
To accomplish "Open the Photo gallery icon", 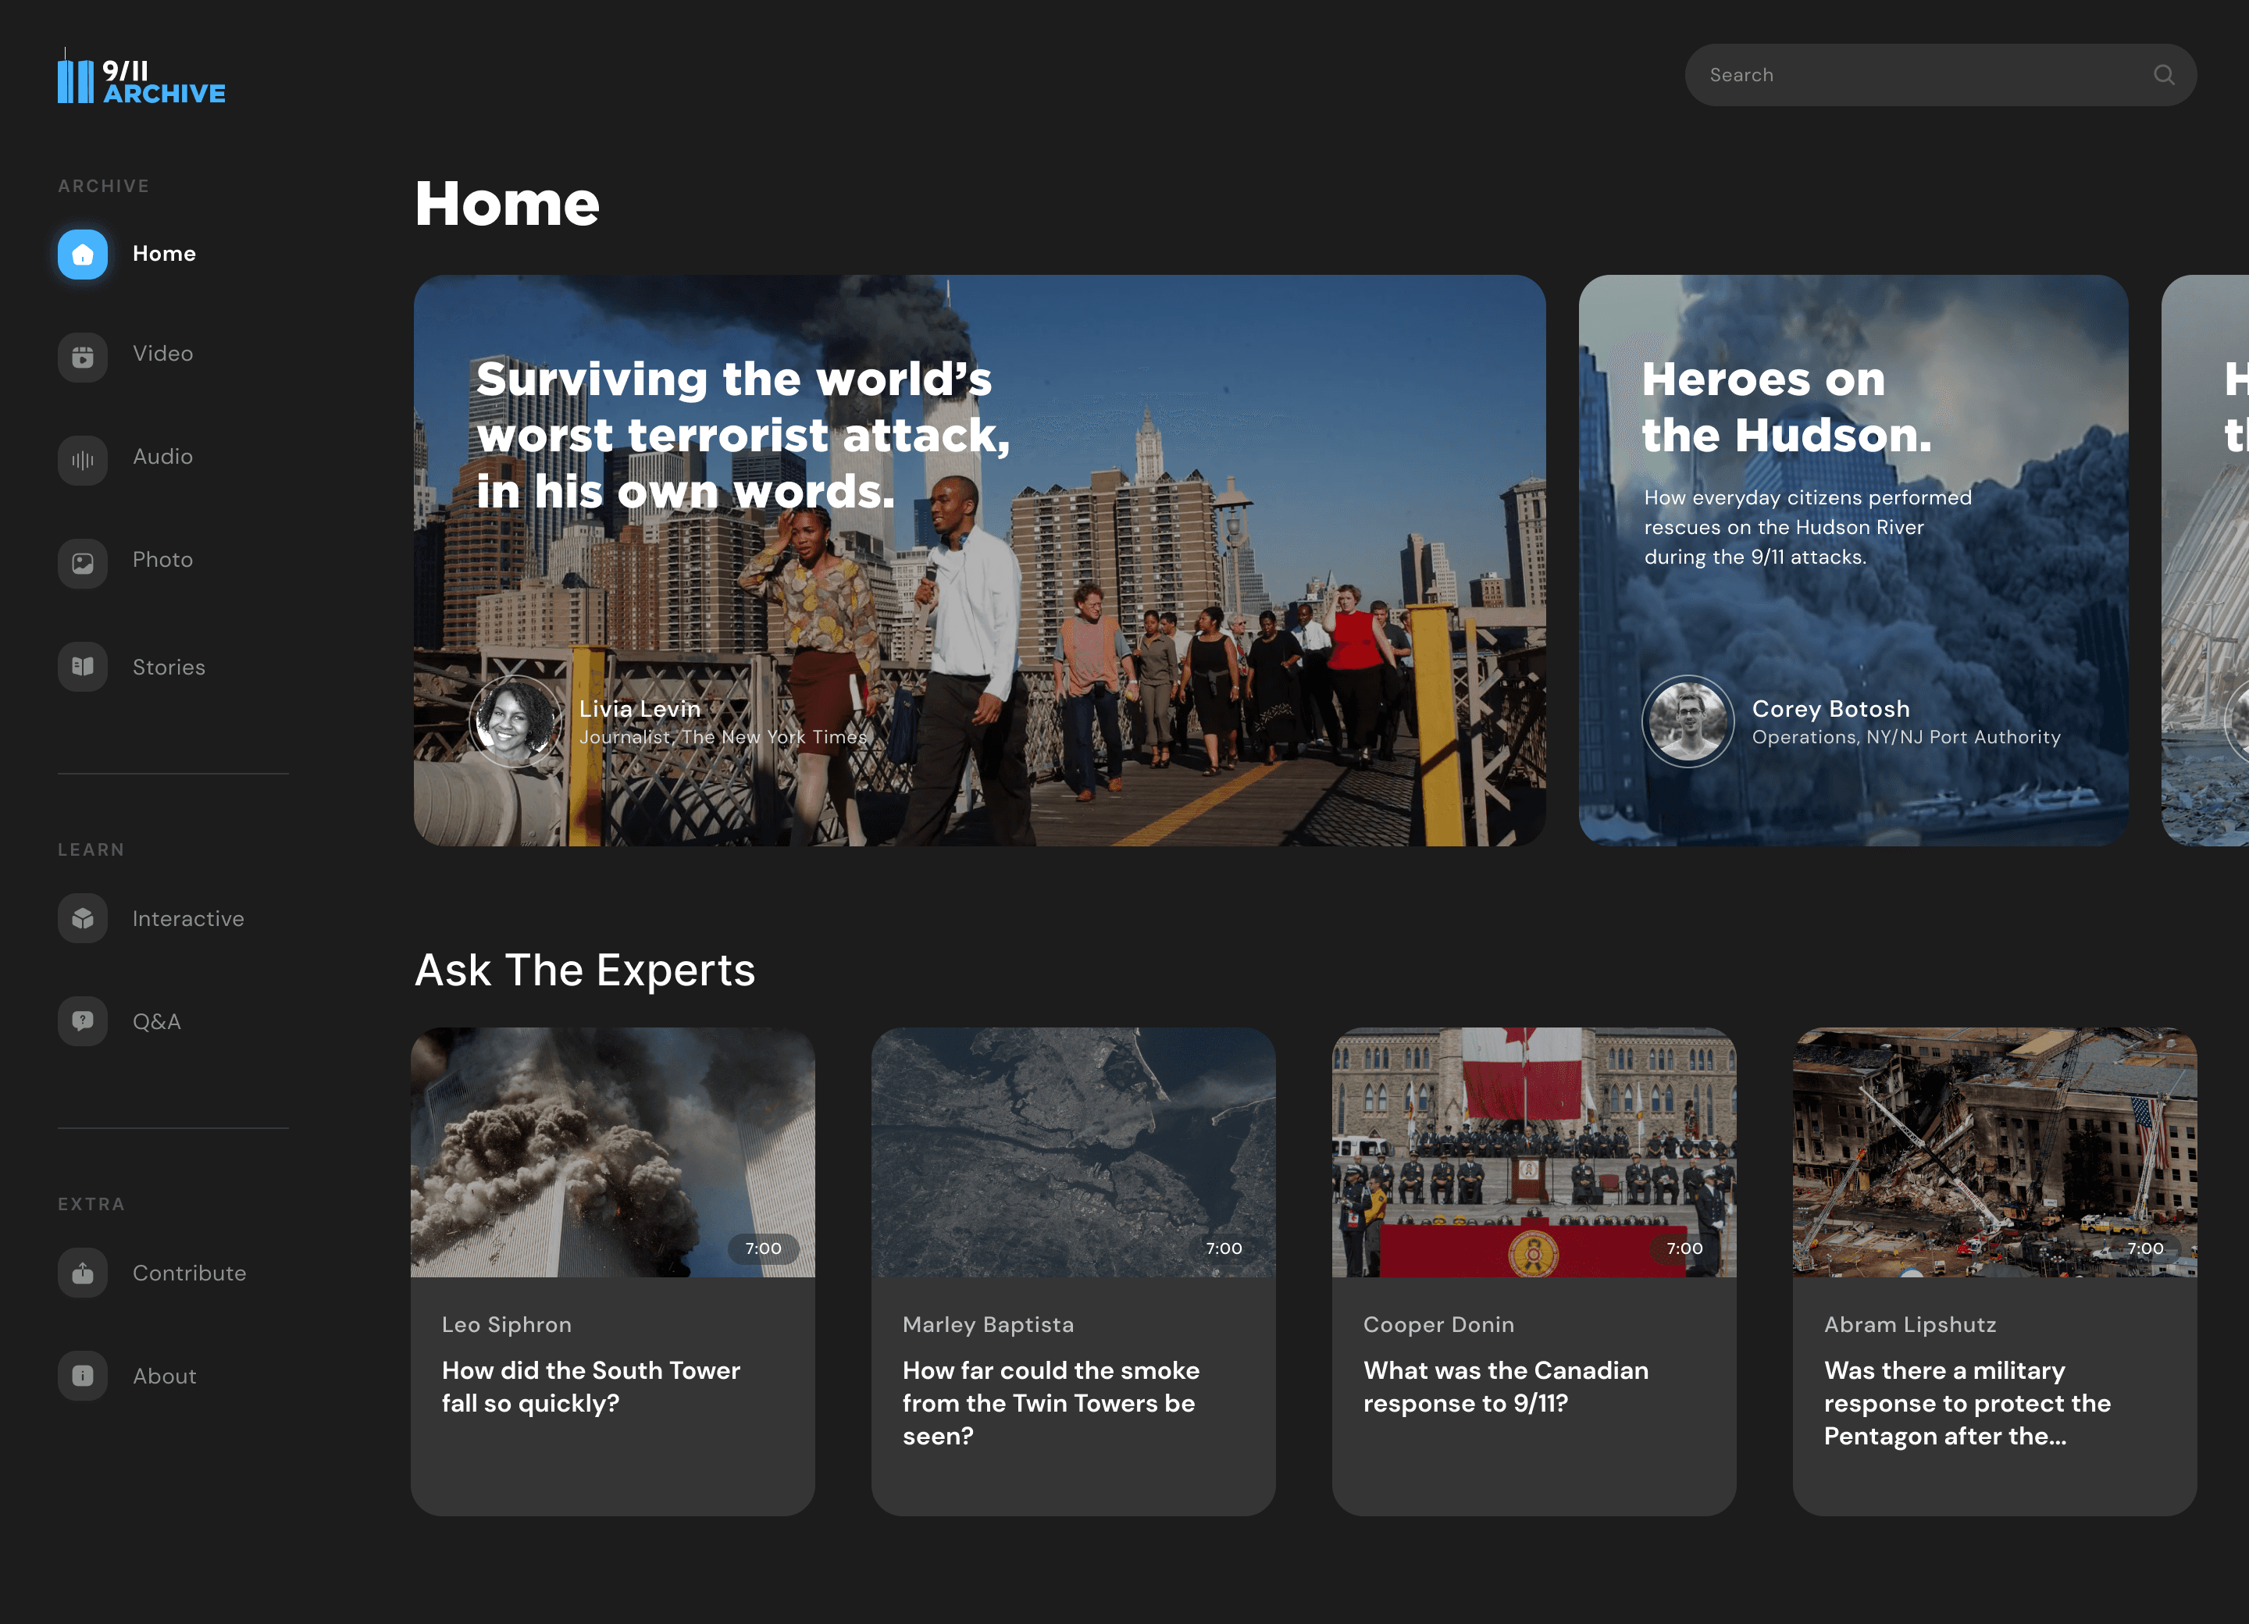I will (82, 562).
